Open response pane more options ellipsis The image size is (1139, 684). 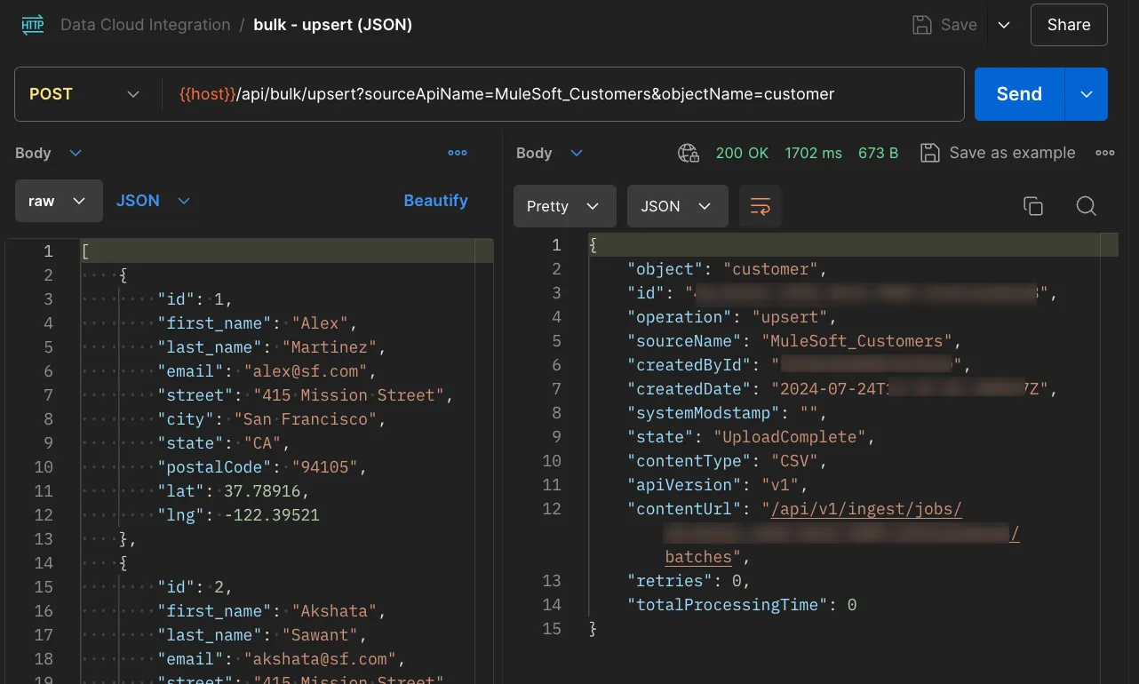coord(1105,153)
